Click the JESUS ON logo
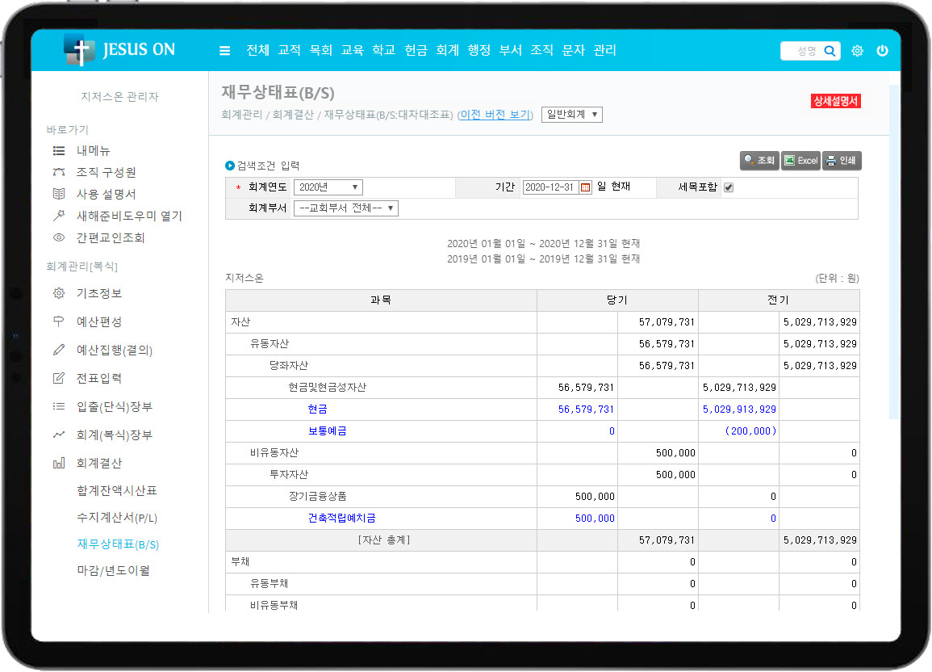The width and height of the screenshot is (932, 672). point(119,50)
